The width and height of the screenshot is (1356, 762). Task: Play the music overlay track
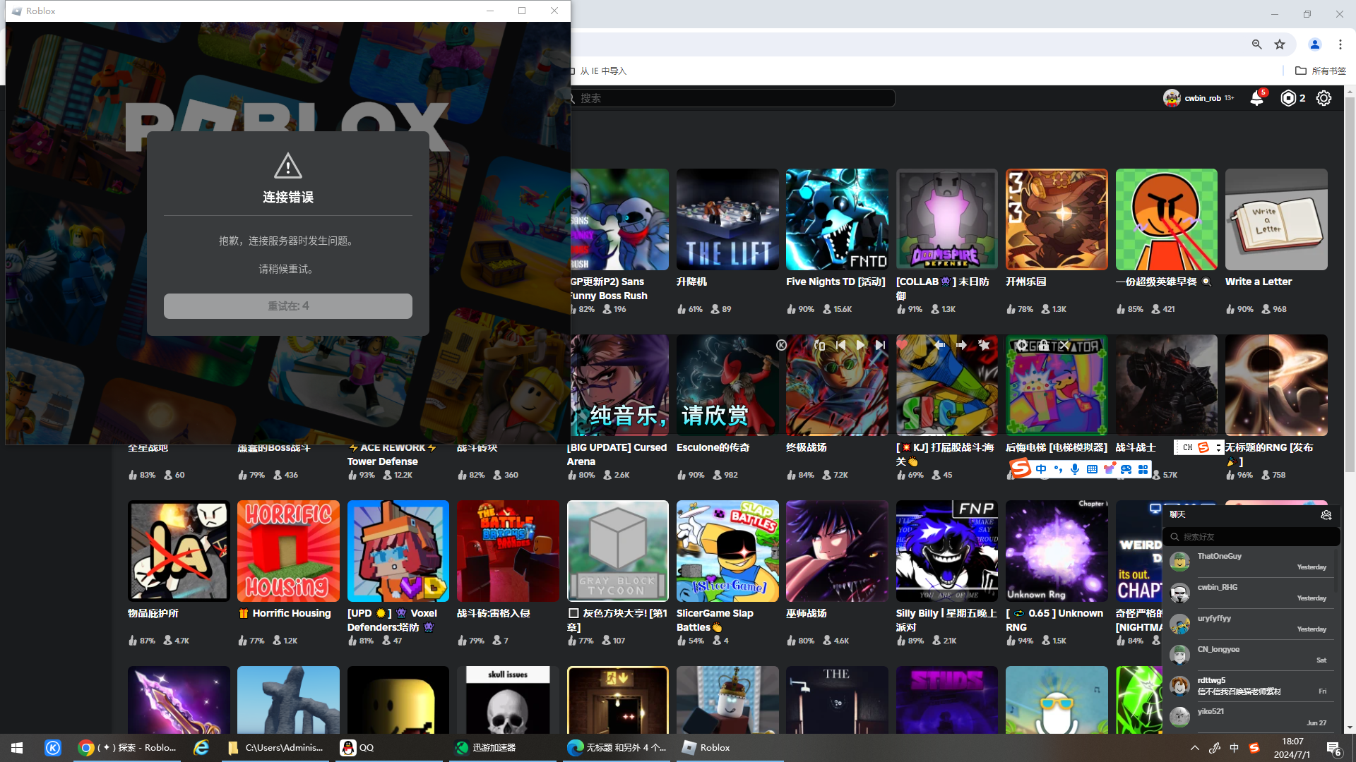pos(860,345)
